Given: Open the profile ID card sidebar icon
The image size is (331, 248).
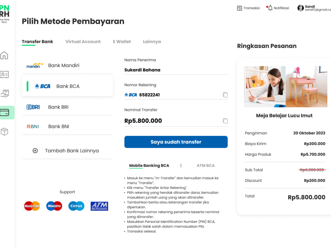Looking at the screenshot, I should 4,74.
